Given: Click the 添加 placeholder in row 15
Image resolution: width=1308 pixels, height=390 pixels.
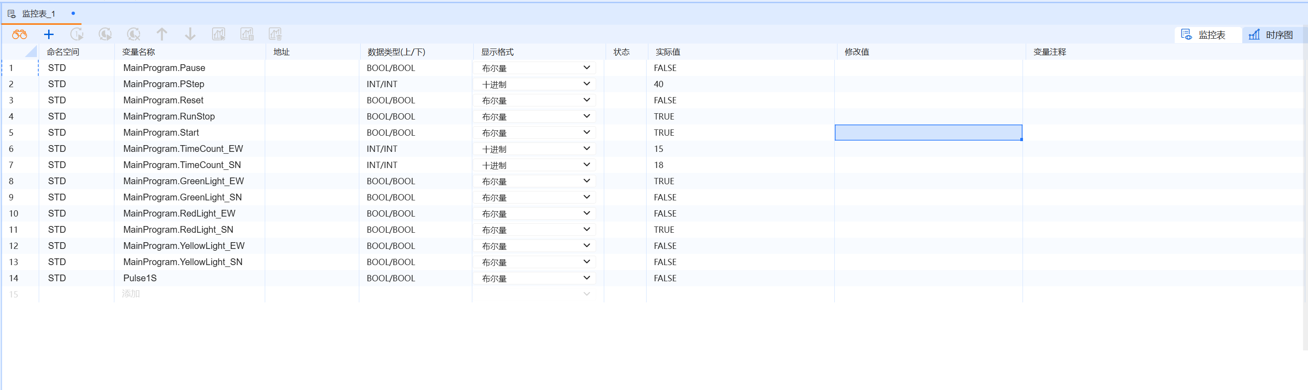Looking at the screenshot, I should (131, 294).
